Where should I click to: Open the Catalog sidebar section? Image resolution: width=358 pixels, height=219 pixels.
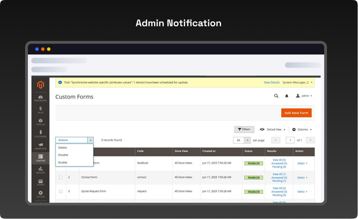click(41, 122)
